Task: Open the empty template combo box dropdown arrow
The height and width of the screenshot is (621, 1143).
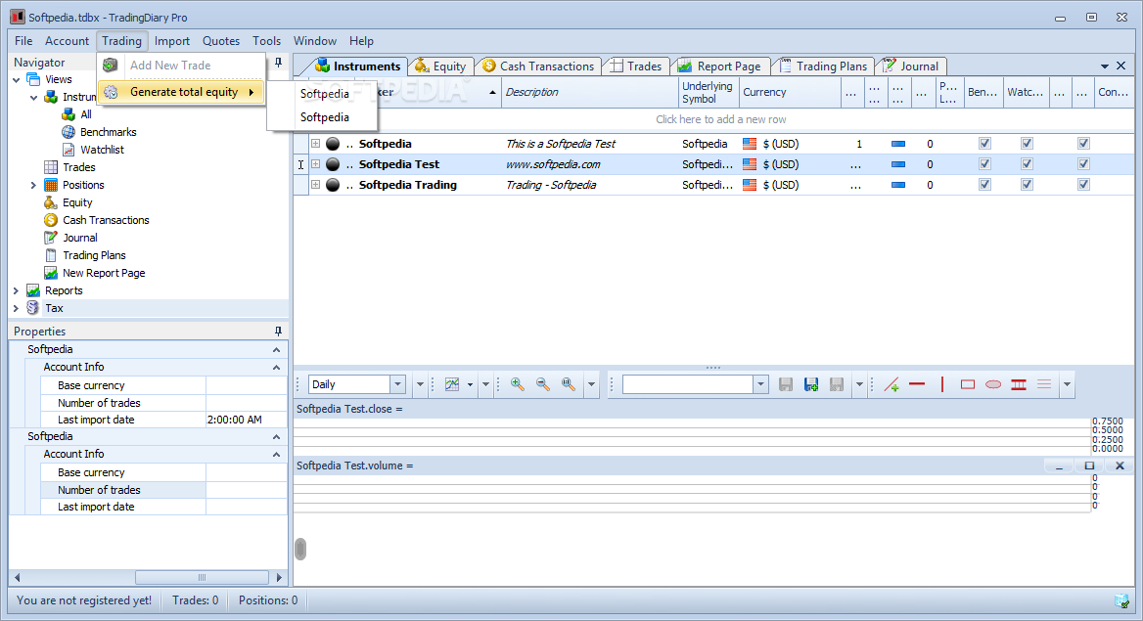Action: coord(760,384)
